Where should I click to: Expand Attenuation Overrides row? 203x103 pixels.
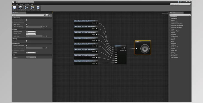point(13,22)
